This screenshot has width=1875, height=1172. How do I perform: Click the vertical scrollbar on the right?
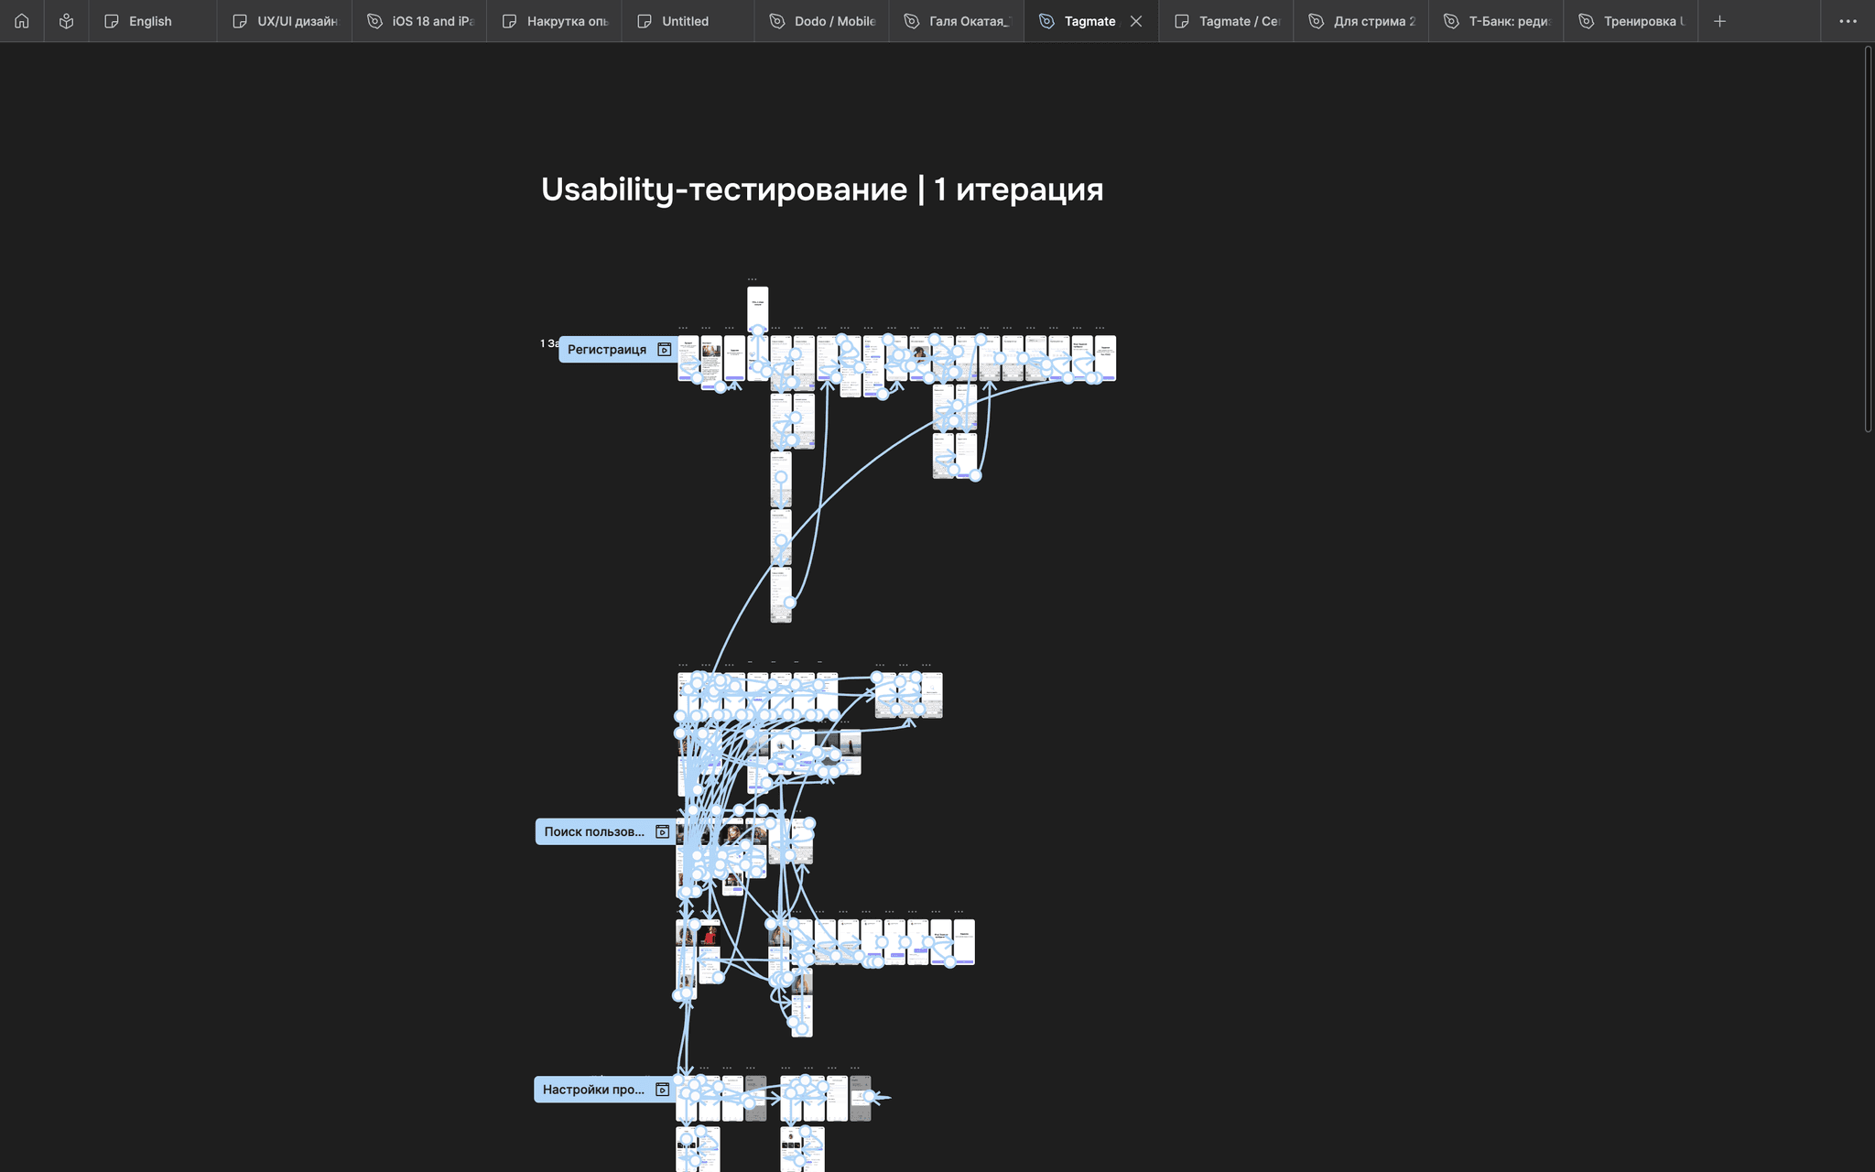coord(1869,238)
